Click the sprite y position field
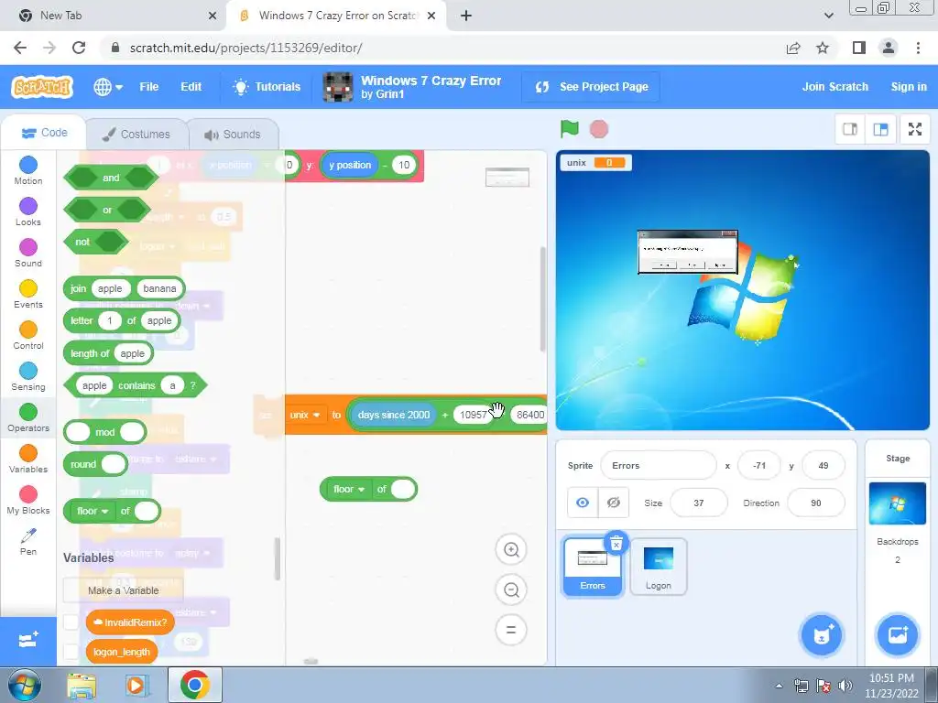Viewport: 938px width, 703px height. pyautogui.click(x=823, y=465)
